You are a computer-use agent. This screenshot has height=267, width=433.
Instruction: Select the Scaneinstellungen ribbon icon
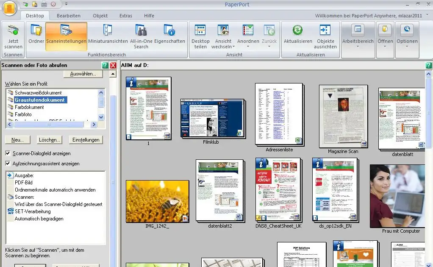[66, 31]
